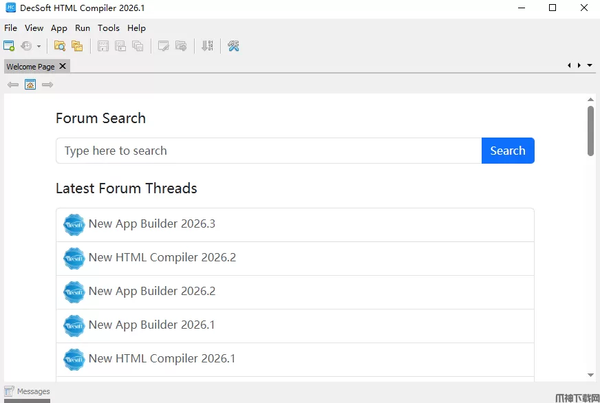Show the Messages panel at bottom
The width and height of the screenshot is (600, 403).
click(28, 391)
